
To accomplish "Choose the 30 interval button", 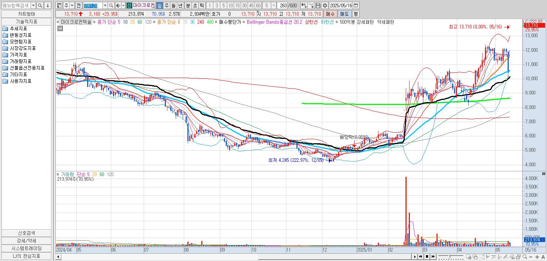I will pyautogui.click(x=244, y=5).
